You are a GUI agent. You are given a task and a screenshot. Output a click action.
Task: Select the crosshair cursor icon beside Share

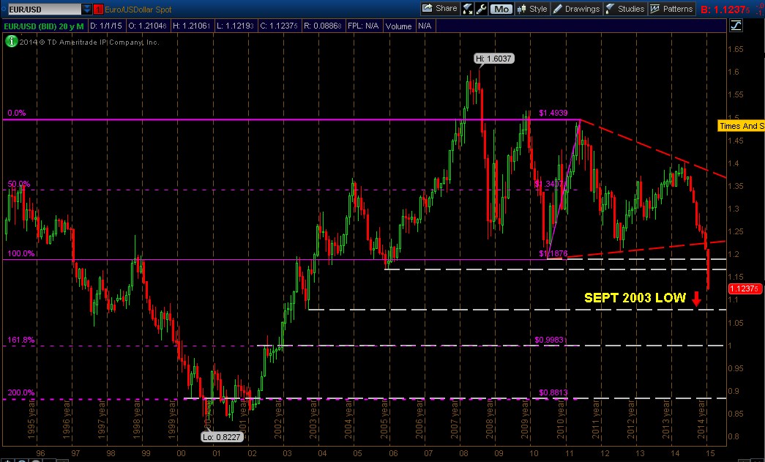click(x=466, y=8)
